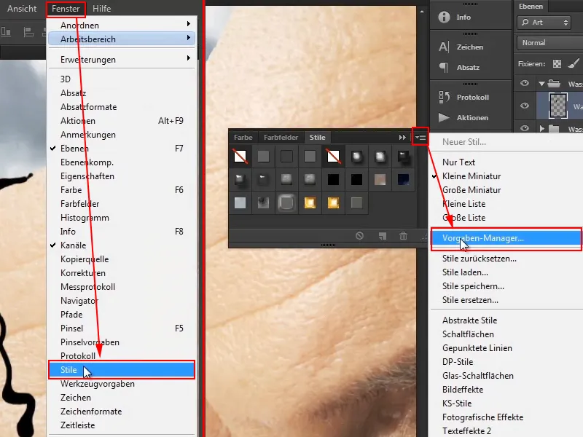Click the Stile panel resize grip corner

423,237
